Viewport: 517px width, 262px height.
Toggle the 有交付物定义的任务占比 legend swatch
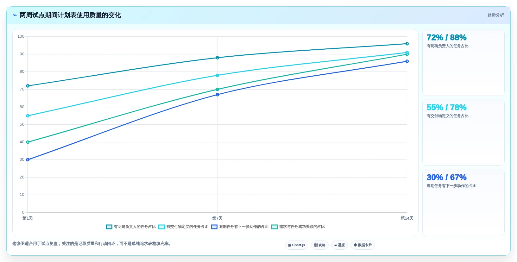[x=161, y=227]
